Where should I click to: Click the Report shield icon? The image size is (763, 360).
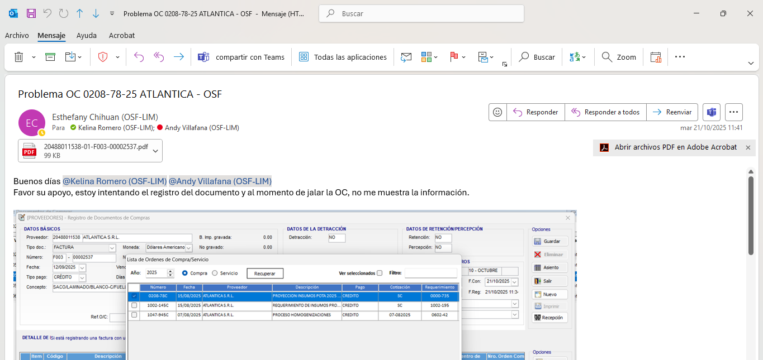(x=102, y=57)
